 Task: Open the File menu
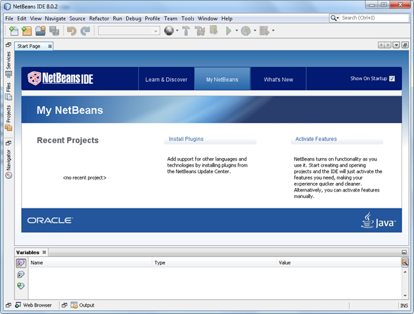[x=9, y=18]
